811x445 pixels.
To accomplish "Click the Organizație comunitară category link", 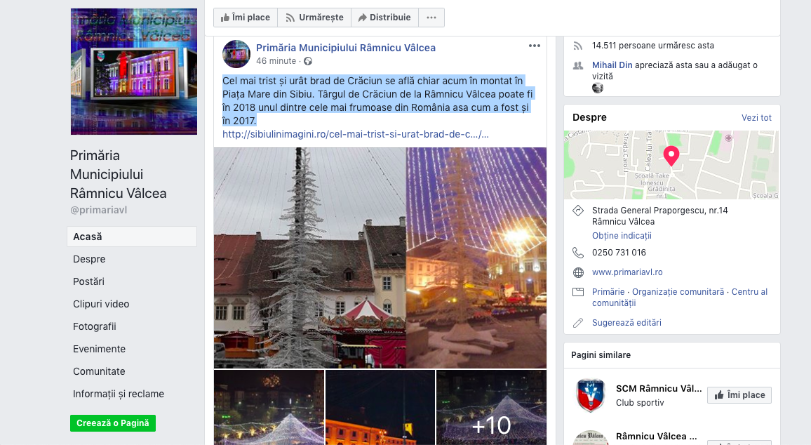I will [x=678, y=292].
